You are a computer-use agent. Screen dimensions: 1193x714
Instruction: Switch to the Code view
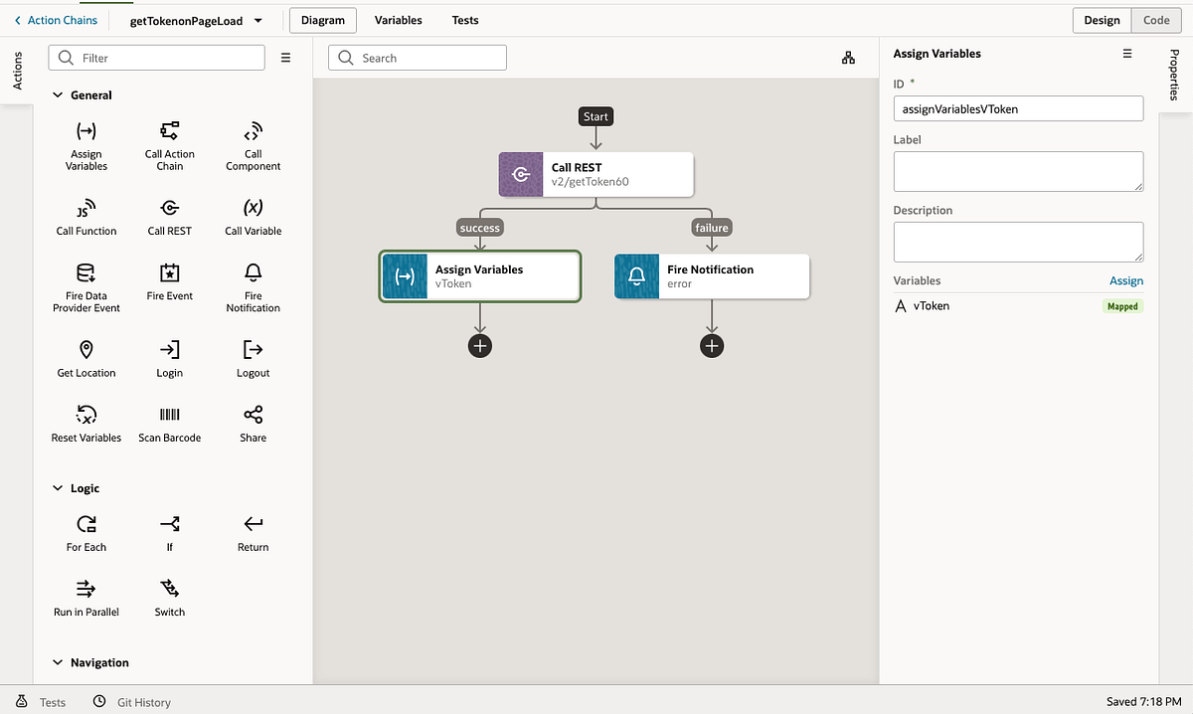[x=1155, y=19]
